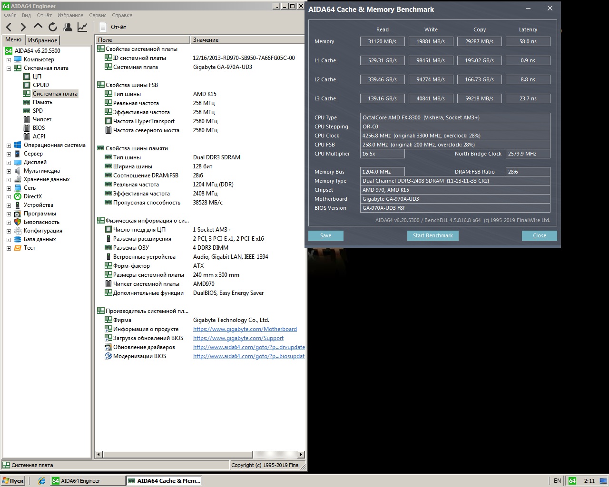Open the graph chart toolbar icon
The image size is (609, 487).
tap(82, 27)
